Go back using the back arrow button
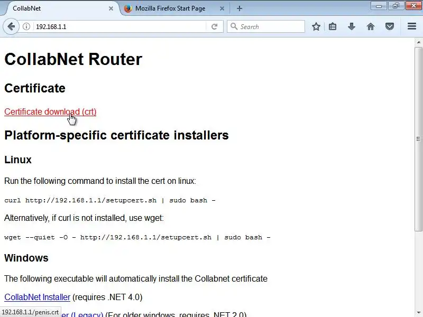Screen dimensions: 423x317 [x=11, y=26]
